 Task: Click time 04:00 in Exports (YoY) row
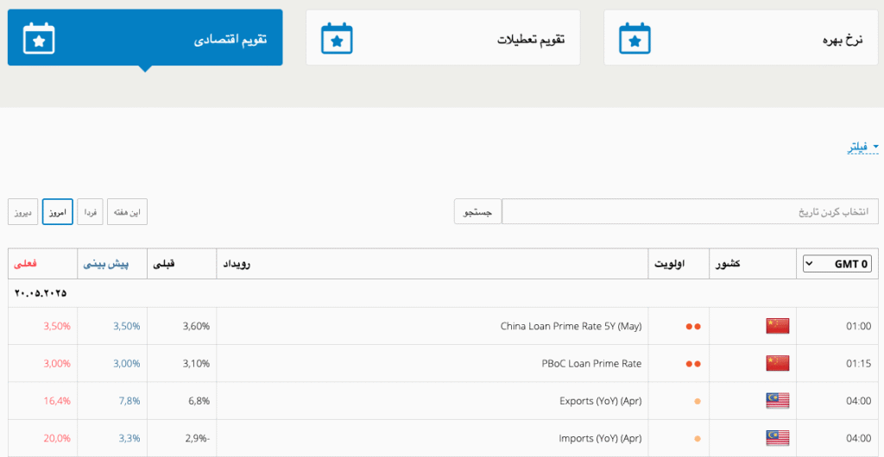(x=859, y=401)
